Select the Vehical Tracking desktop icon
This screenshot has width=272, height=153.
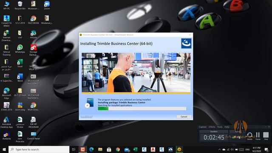tap(7, 50)
